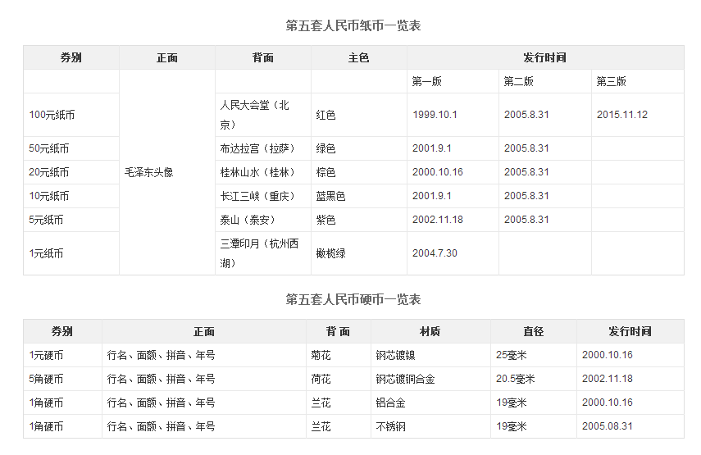This screenshot has height=455, width=701.
Task: Click the 钢芯镀铜合金 material cell
Action: click(406, 379)
